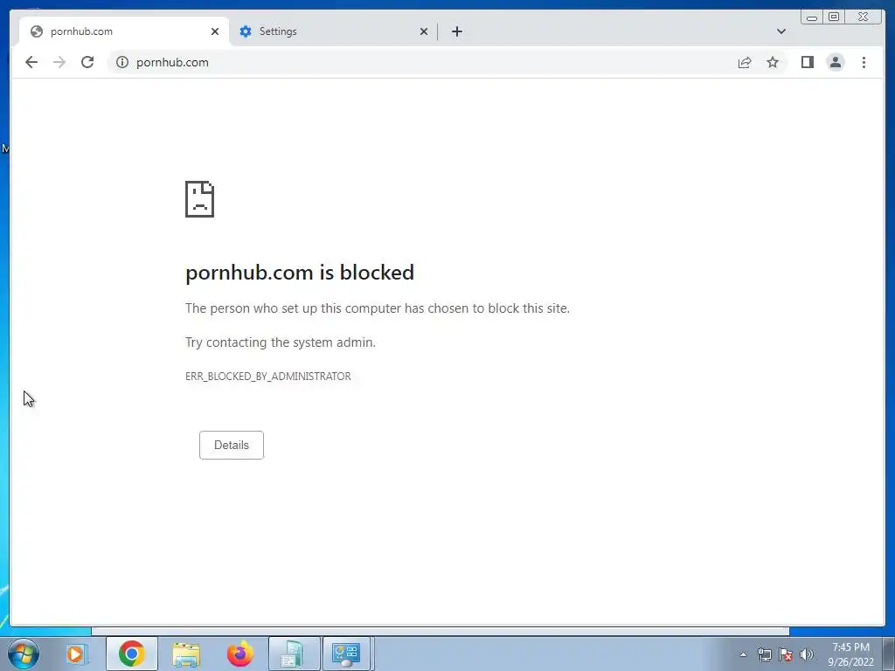
Task: Click the volume speaker tray icon
Action: pos(806,654)
